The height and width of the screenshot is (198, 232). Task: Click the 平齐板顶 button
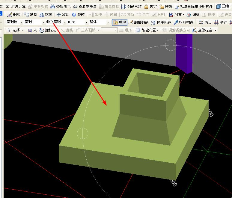point(38,7)
